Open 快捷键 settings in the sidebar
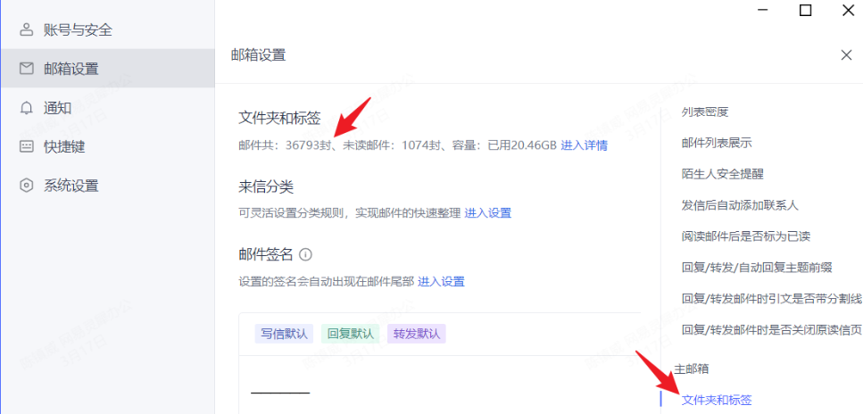Image resolution: width=863 pixels, height=414 pixels. [x=107, y=146]
